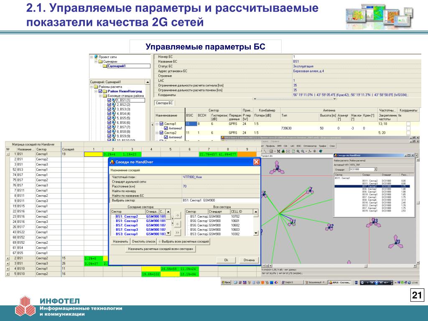
Task: Open the Пуск start button on taskbar
Action: (x=226, y=283)
